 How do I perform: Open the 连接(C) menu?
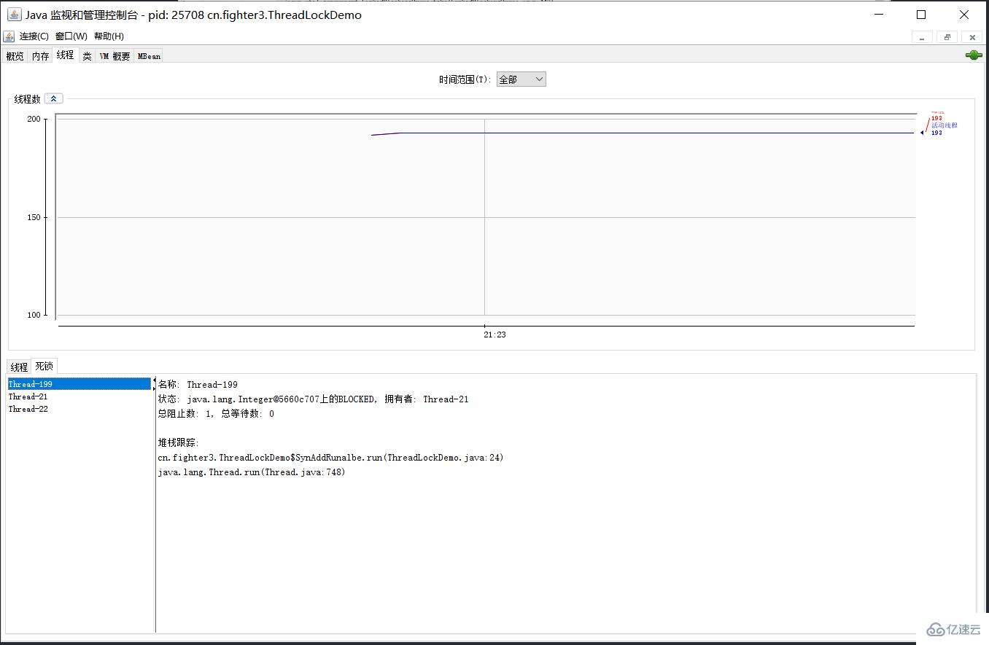point(34,36)
